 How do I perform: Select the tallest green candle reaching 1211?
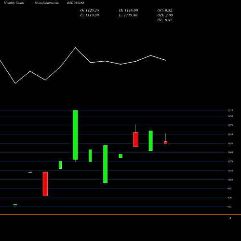[75, 135]
